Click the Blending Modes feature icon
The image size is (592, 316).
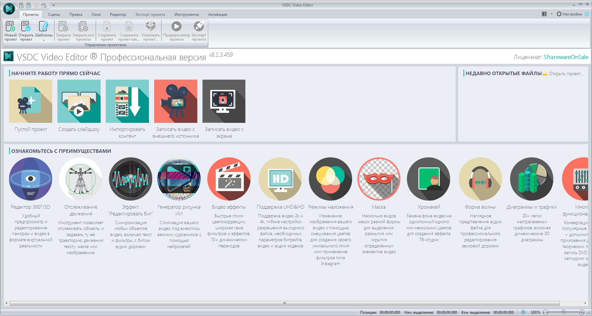(331, 179)
